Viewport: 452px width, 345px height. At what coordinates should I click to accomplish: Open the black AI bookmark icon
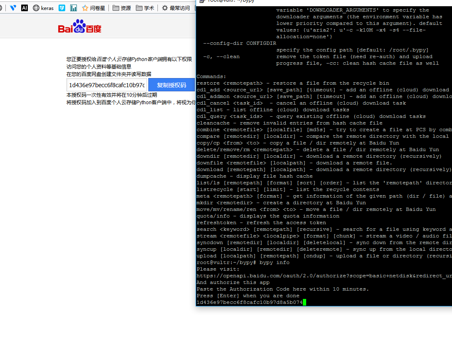25,8
